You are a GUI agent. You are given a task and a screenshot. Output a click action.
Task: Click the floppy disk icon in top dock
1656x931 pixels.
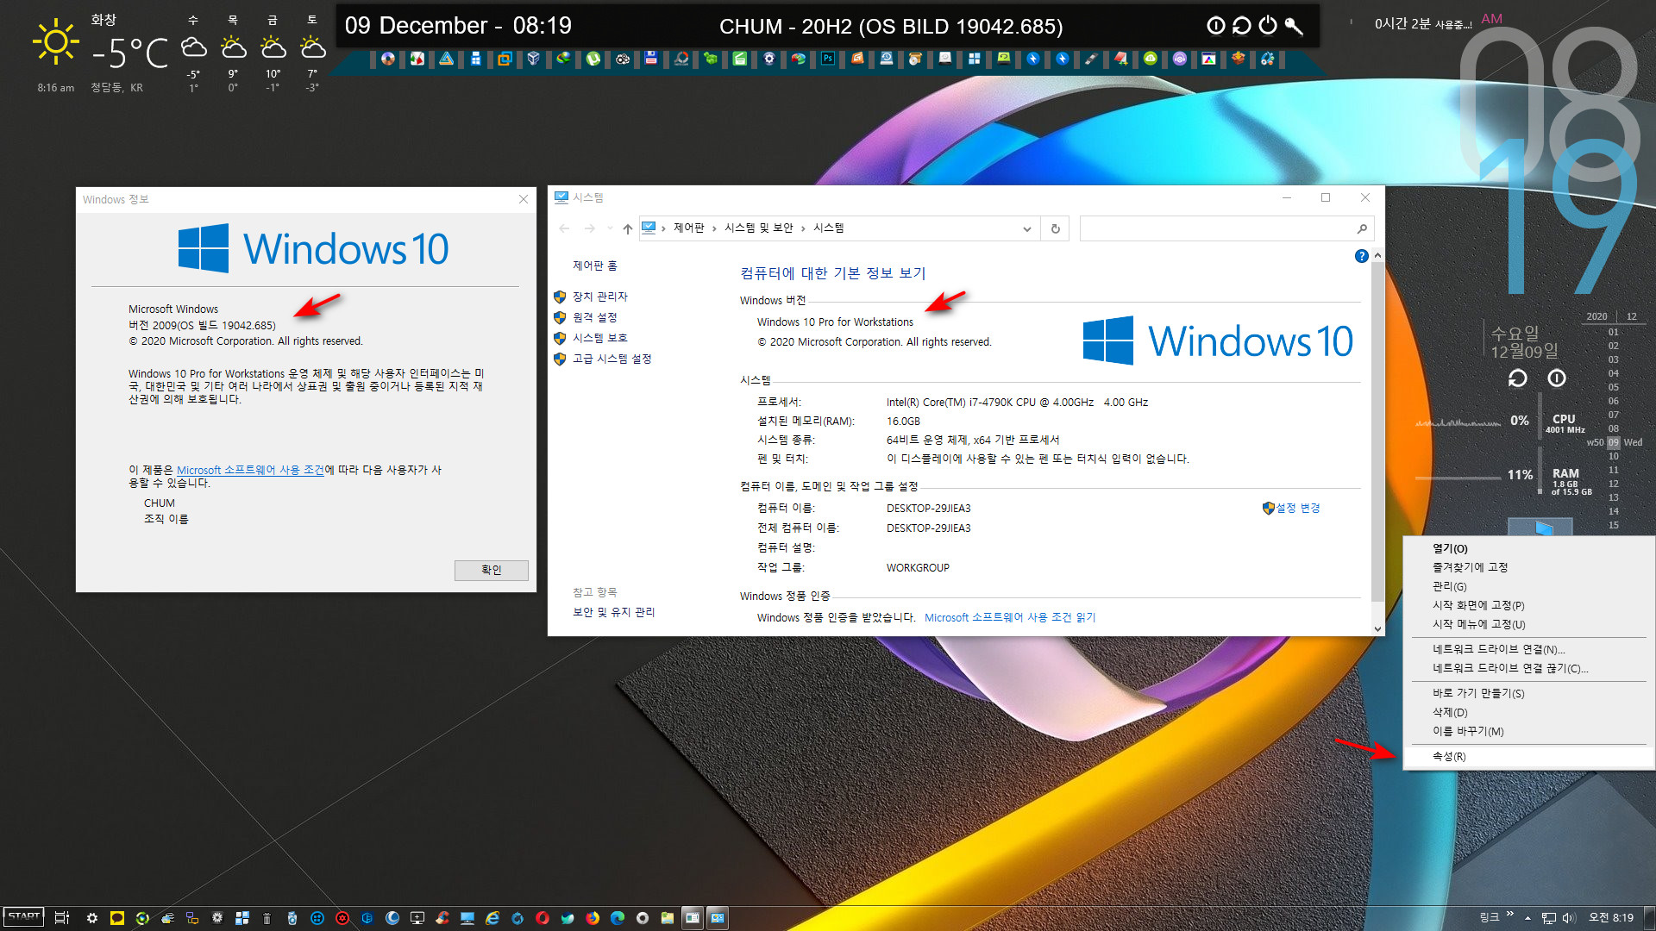[651, 59]
